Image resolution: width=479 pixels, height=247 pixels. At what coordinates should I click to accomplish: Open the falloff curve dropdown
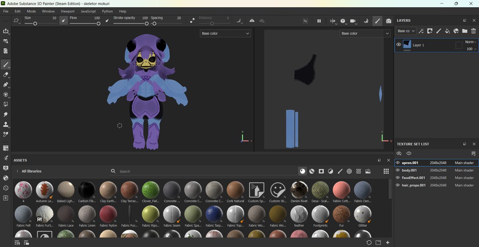click(x=239, y=21)
